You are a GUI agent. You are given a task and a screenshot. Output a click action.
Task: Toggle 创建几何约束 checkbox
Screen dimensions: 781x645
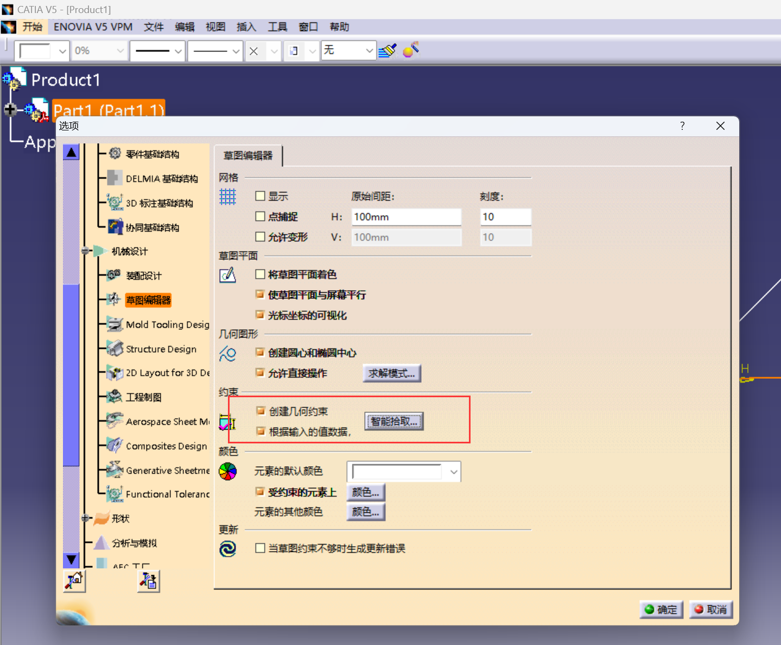tap(261, 411)
